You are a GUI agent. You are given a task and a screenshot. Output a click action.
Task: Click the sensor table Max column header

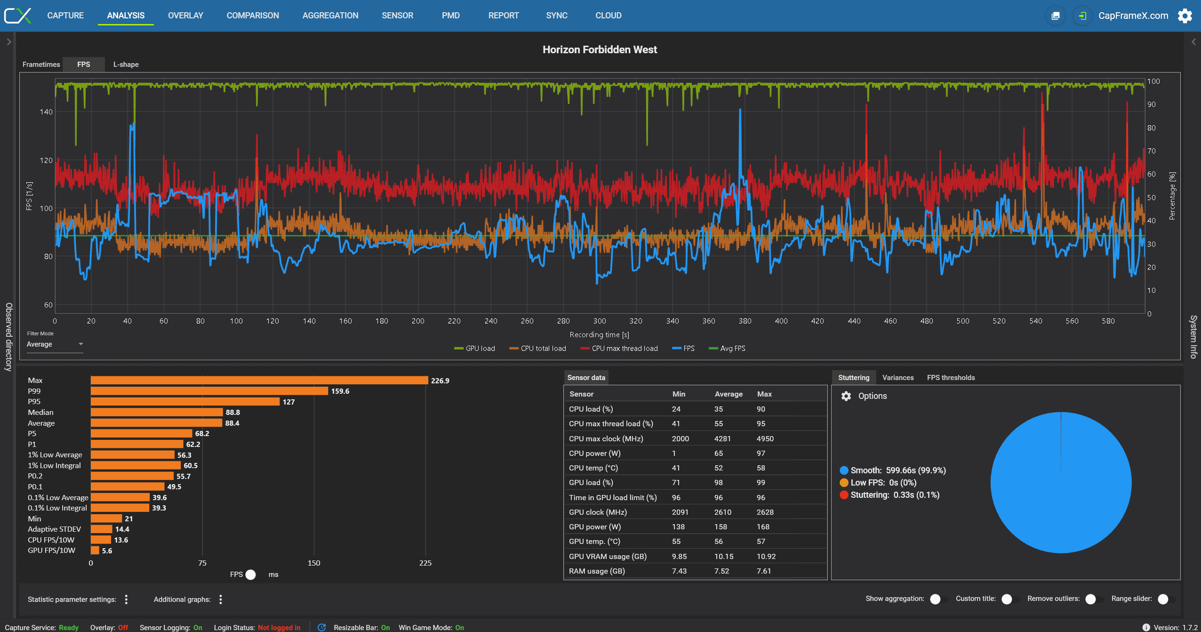(x=764, y=394)
